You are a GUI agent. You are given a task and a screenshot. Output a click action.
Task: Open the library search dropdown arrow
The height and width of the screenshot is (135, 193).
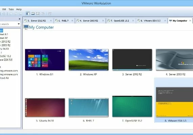pyautogui.click(x=19, y=24)
